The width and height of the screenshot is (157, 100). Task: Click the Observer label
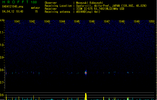(51, 3)
